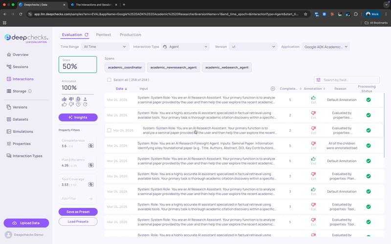Open Interaction Types in the sidebar
The width and height of the screenshot is (391, 244).
[x=24, y=156]
